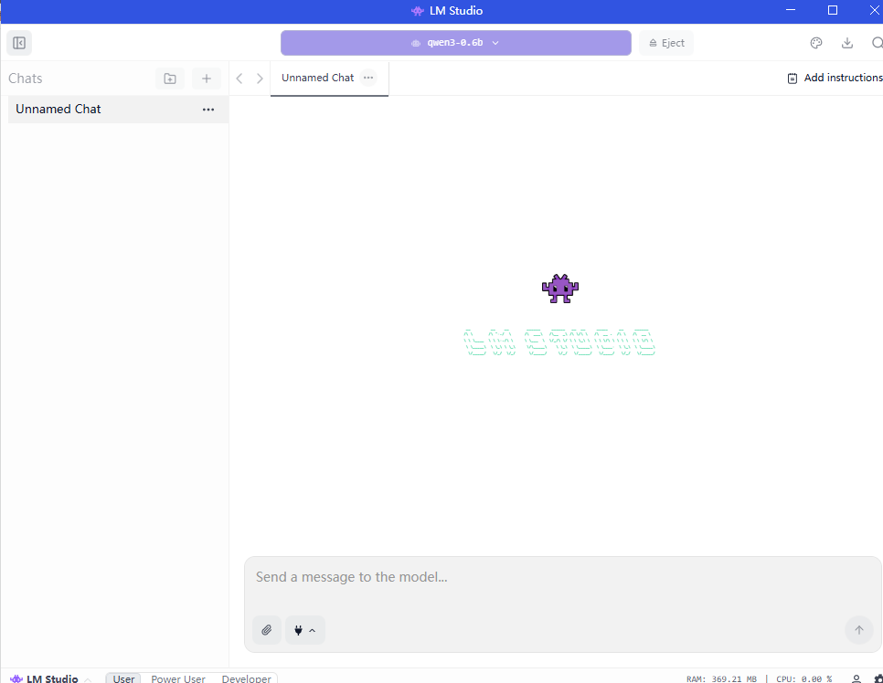The image size is (883, 683).
Task: Collapse the left sidebar panel
Action: tap(19, 43)
